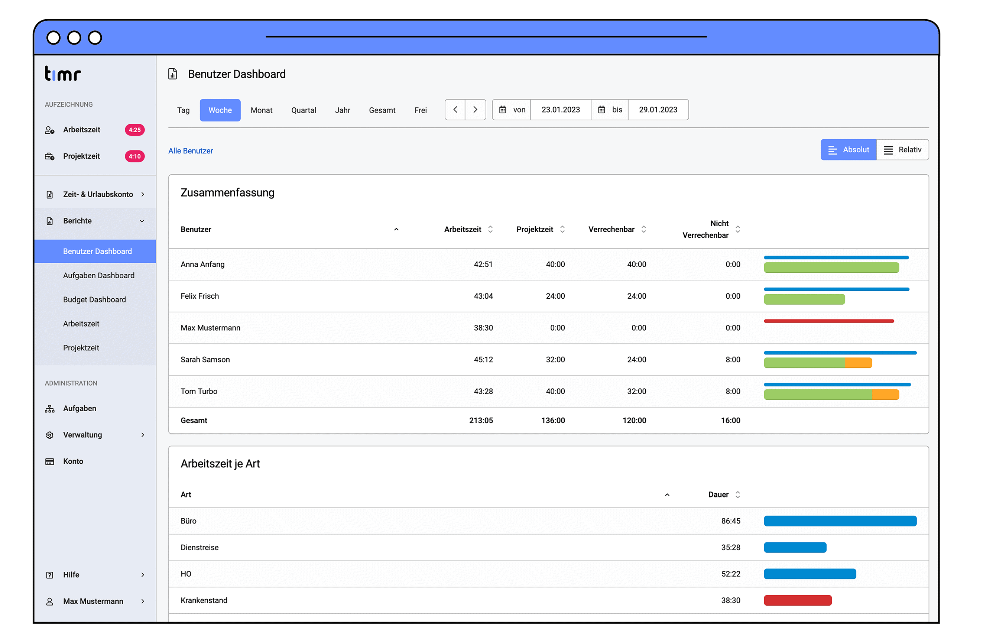
Task: Click the 4:10 Projektzeit timer badge
Action: tap(134, 156)
